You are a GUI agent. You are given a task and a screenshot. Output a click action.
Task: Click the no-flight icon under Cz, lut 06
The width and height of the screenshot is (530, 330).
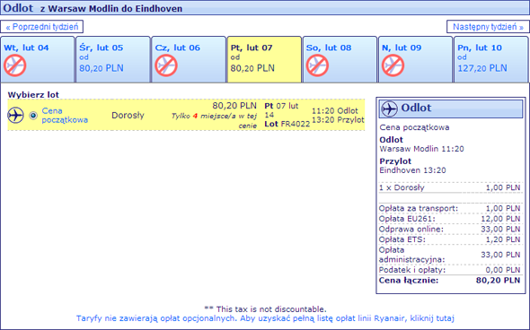click(166, 65)
